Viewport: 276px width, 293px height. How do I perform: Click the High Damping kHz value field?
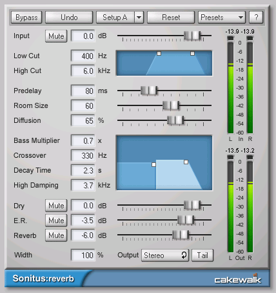83,186
